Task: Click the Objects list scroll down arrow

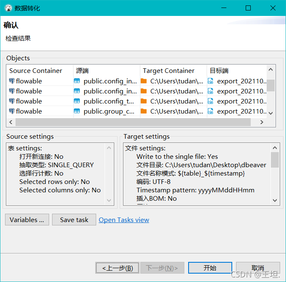Action: (x=271, y=113)
